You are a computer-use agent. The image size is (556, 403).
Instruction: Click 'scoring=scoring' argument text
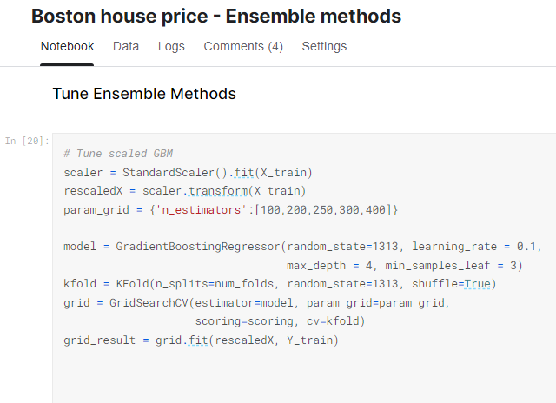coord(244,321)
